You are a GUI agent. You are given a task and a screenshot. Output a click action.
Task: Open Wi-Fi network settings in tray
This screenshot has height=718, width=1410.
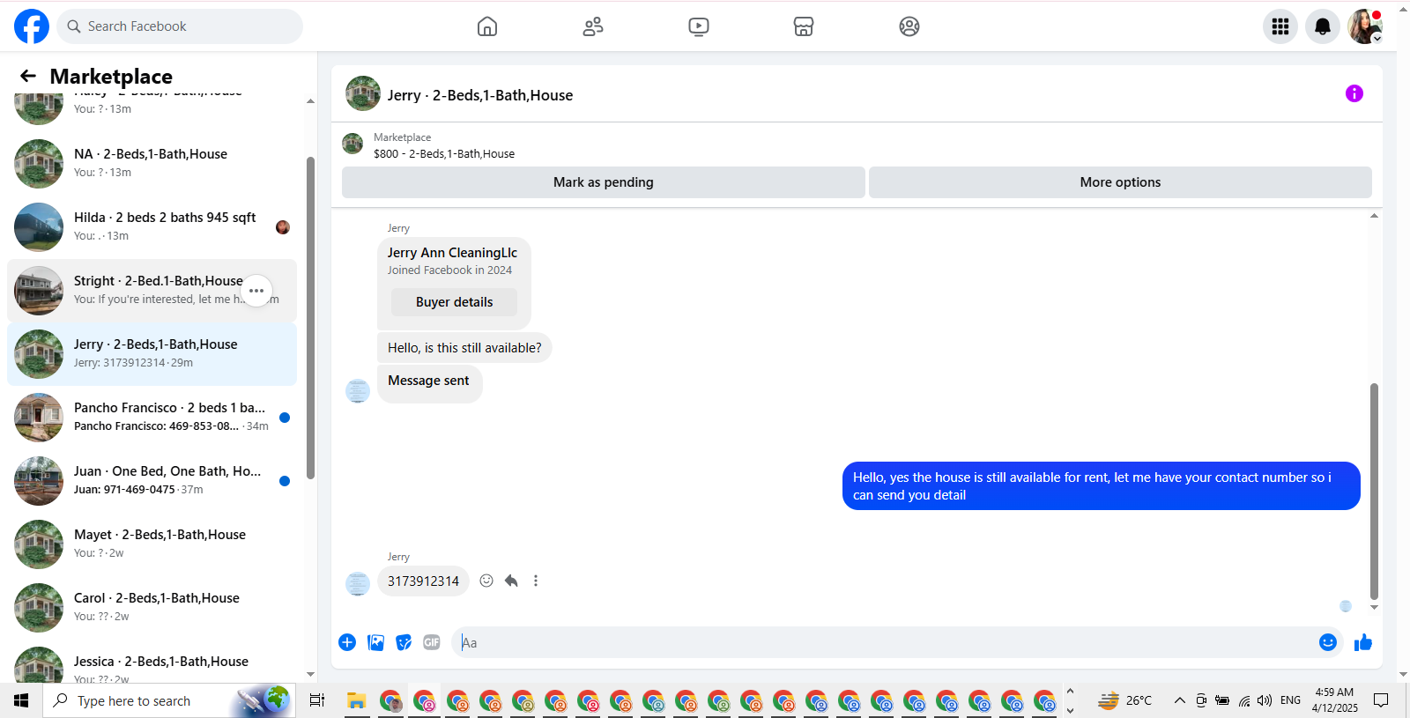[x=1243, y=700]
